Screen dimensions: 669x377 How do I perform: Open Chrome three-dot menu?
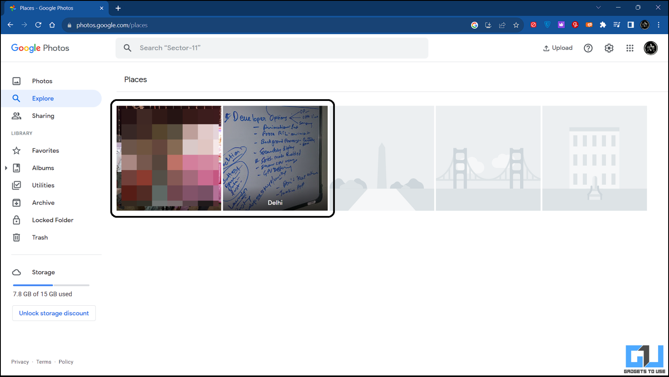(x=659, y=25)
